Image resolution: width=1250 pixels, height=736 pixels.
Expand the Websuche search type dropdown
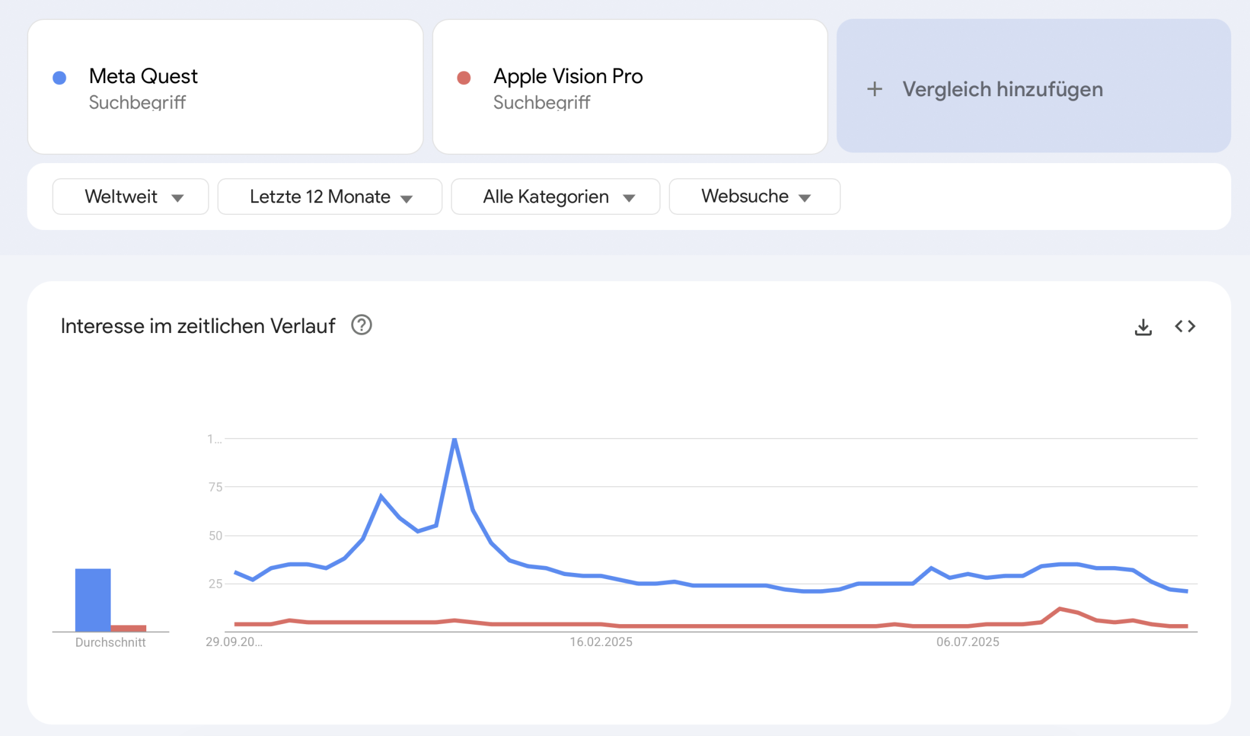tap(754, 197)
